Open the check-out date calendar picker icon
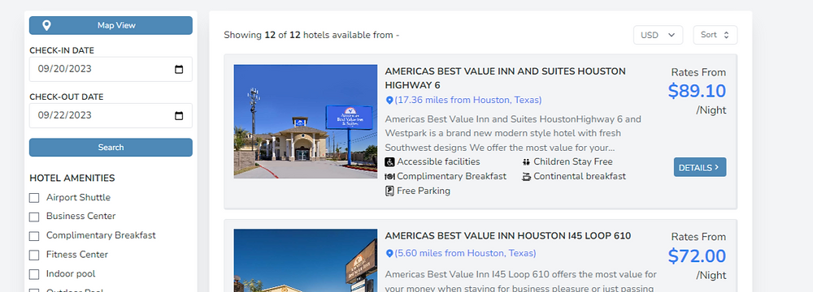This screenshot has height=292, width=813. click(x=179, y=115)
